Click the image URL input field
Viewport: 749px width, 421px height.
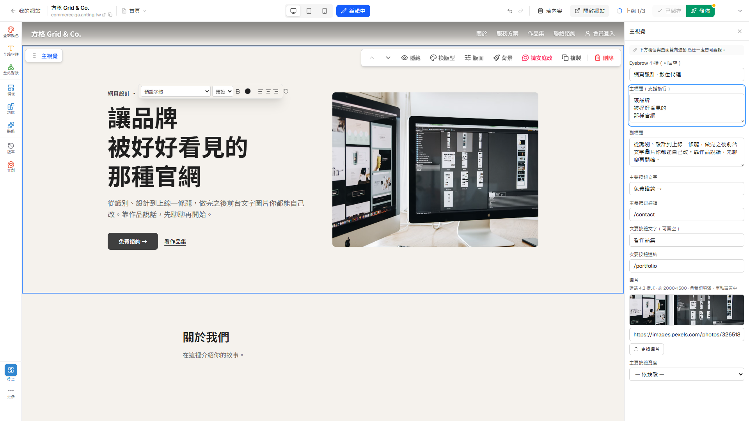687,334
